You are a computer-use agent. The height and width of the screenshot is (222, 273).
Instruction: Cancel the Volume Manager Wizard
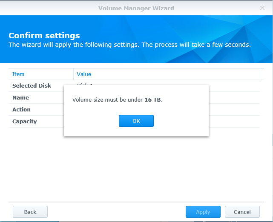click(242, 212)
